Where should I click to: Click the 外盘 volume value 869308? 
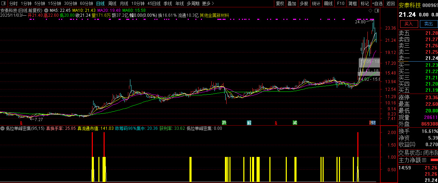pos(429,124)
